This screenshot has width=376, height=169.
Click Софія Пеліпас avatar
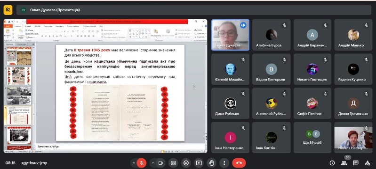tap(312, 103)
